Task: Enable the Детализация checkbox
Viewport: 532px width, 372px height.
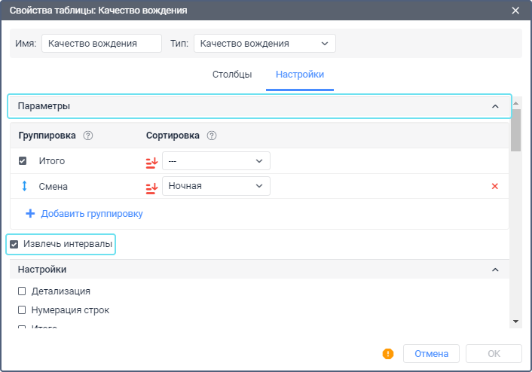Action: pos(23,291)
